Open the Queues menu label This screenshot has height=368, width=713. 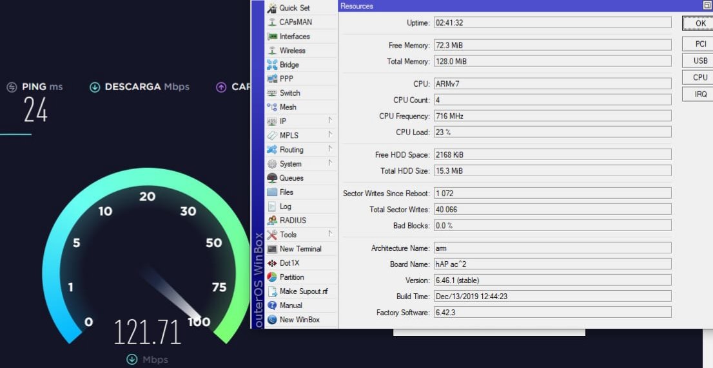click(291, 178)
